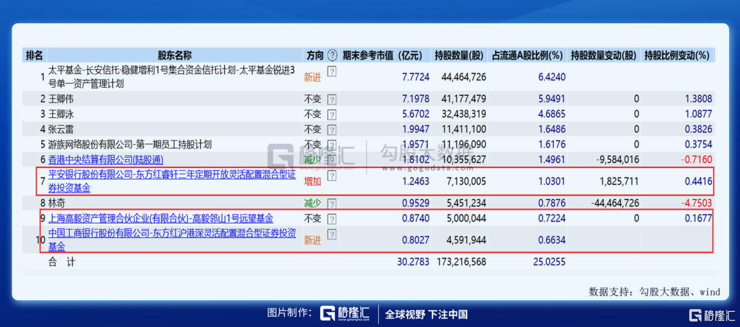Image resolution: width=740 pixels, height=327 pixels.
Task: Click the 格隆汇 logo in the bottom-right corner
Action: point(712,315)
